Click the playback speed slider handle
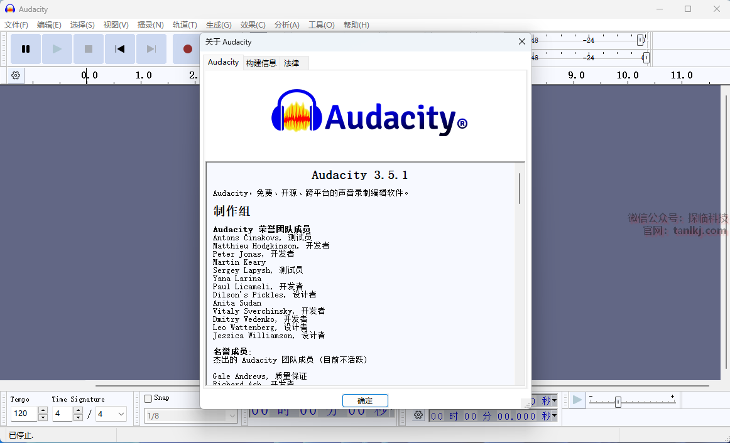Image resolution: width=730 pixels, height=443 pixels. click(x=618, y=402)
